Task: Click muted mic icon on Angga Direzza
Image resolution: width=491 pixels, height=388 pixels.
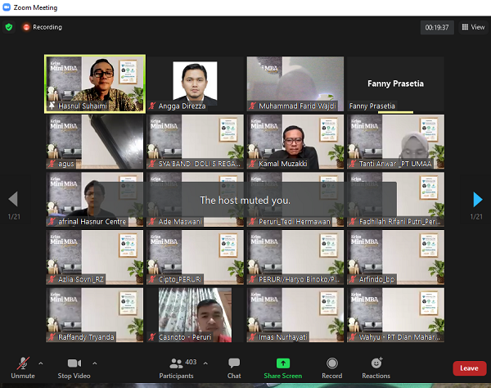Action: click(152, 106)
